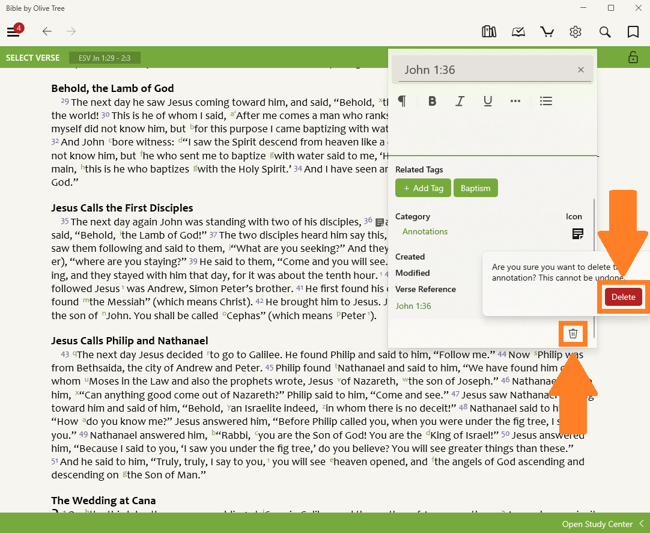Open the reading plans icon
Viewport: 650px width, 533px height.
[x=518, y=32]
